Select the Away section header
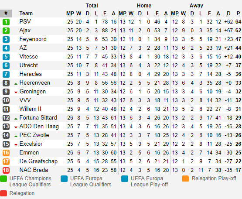 [196, 6]
